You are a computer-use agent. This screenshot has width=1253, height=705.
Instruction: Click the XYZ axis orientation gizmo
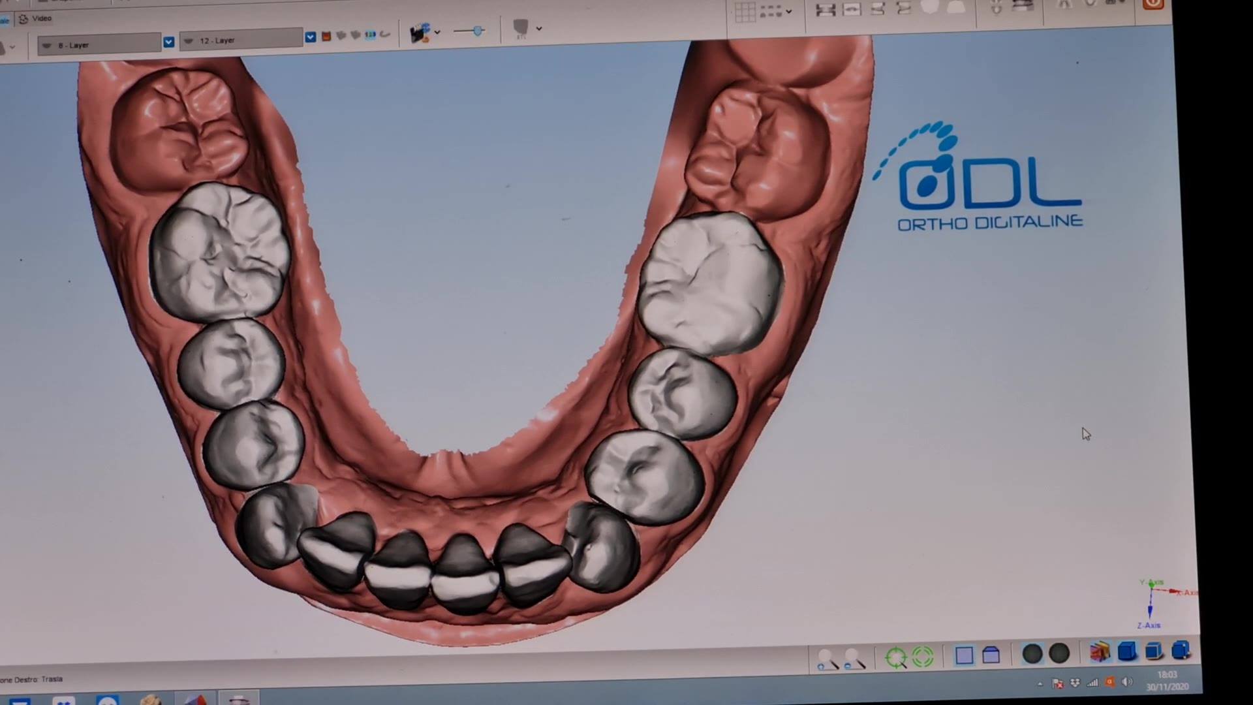tap(1167, 603)
